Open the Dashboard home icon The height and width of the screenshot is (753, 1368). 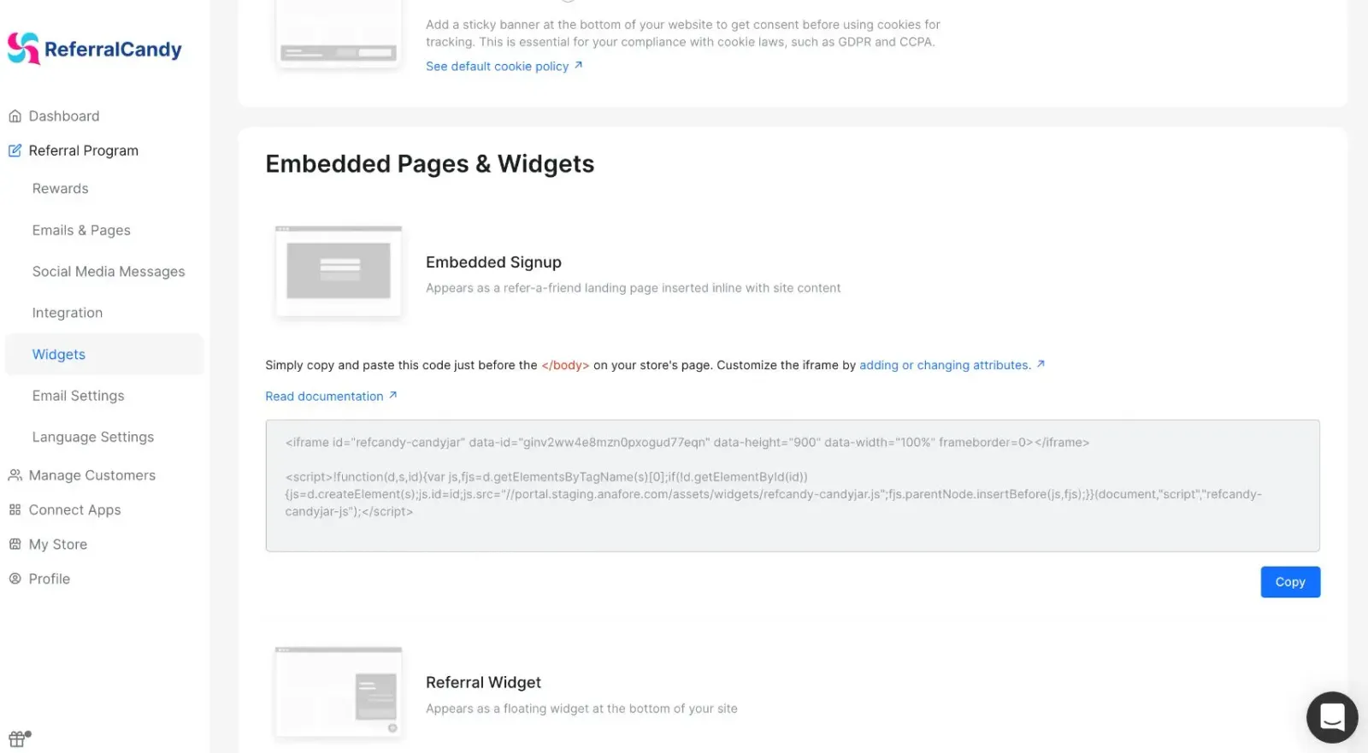tap(15, 116)
